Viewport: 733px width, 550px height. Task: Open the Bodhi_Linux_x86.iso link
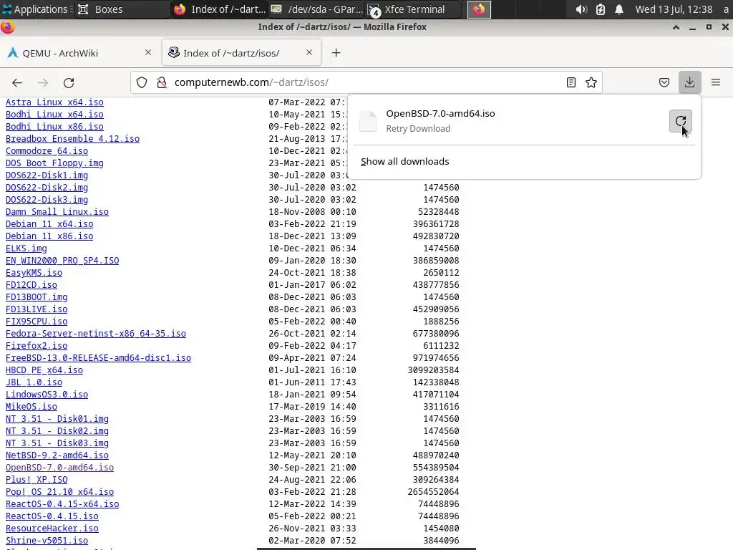point(54,127)
